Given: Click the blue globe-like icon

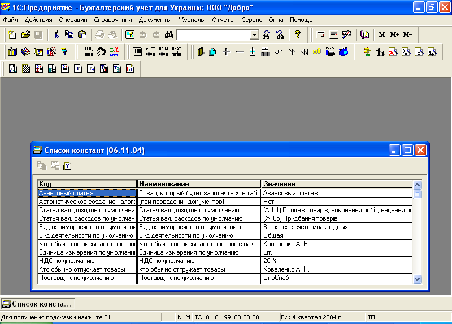Looking at the screenshot, I should point(344,52).
